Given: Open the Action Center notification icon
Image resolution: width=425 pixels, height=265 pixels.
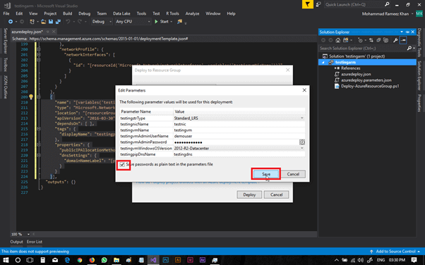Looking at the screenshot, I should pos(414,260).
